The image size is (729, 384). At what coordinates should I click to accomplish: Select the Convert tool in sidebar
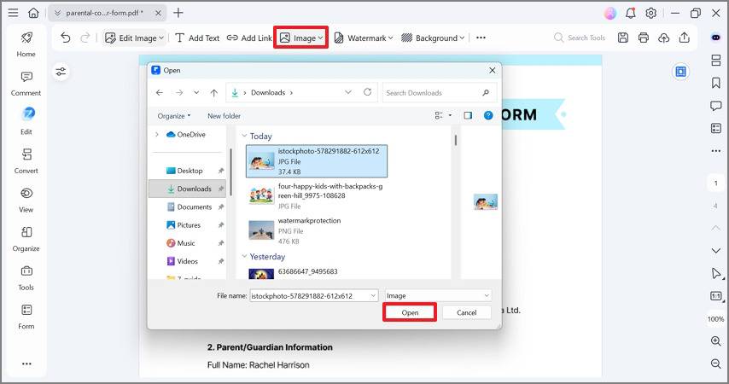click(26, 161)
